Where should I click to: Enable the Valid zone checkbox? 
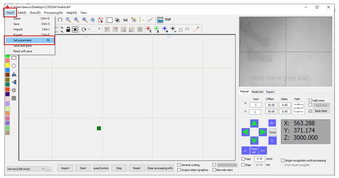point(310,100)
